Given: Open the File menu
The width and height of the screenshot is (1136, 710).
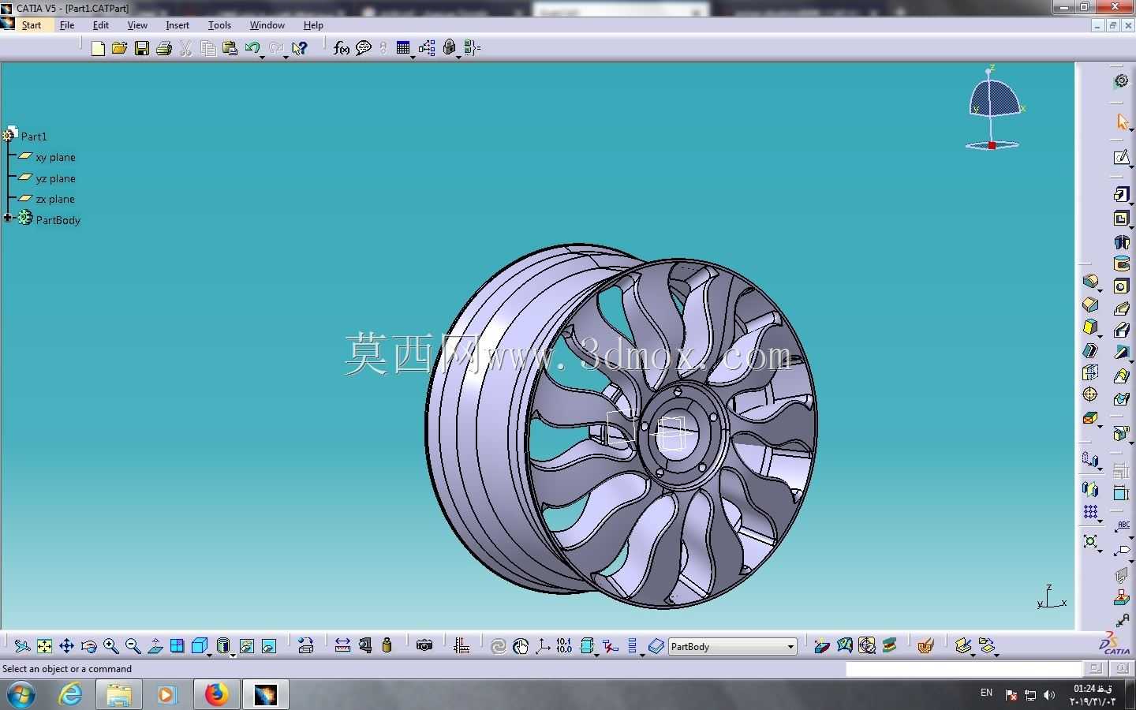Looking at the screenshot, I should (x=67, y=25).
